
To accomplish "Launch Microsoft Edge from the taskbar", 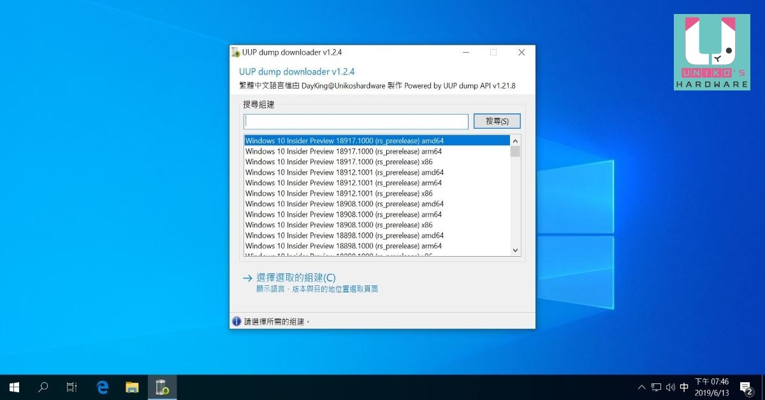I will pos(102,387).
